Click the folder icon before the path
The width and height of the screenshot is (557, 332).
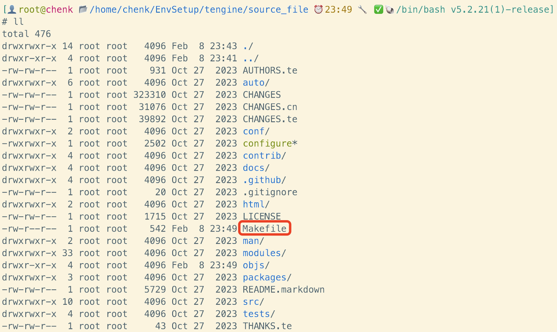click(x=83, y=9)
